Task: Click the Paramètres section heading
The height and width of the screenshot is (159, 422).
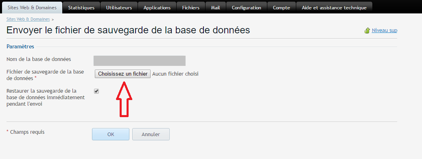Action: click(x=20, y=46)
